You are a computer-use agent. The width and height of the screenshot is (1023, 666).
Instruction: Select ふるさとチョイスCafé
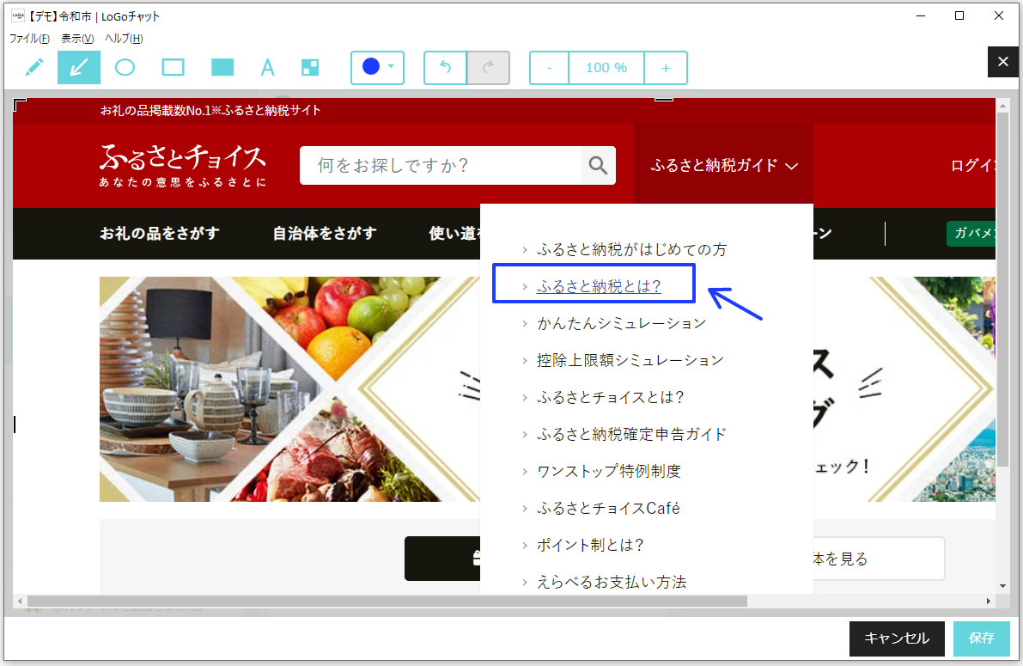tap(608, 508)
